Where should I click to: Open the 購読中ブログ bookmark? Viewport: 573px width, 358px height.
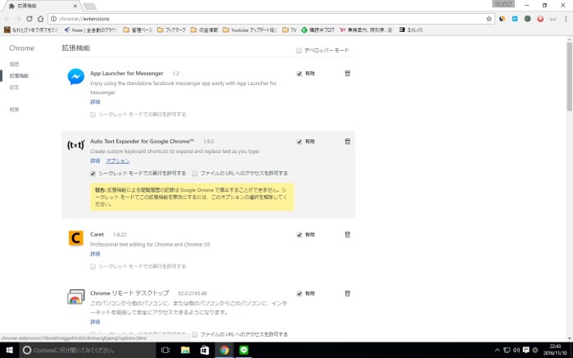point(318,30)
